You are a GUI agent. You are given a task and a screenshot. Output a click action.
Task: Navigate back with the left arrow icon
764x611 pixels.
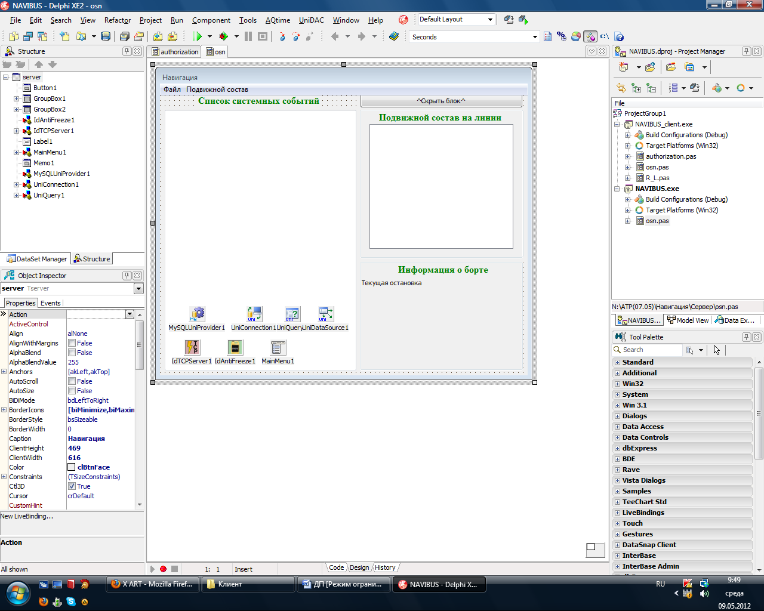click(x=335, y=36)
